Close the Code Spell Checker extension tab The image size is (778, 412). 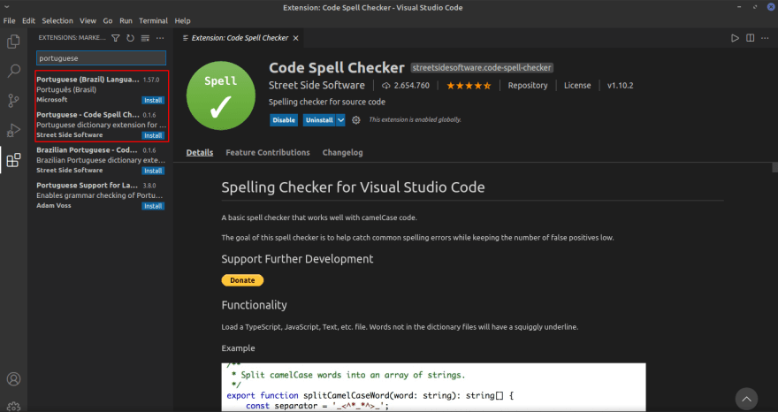(x=295, y=38)
